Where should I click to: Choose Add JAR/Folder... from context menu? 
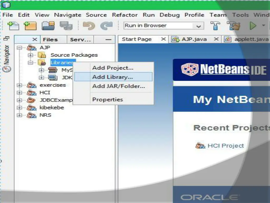pyautogui.click(x=113, y=86)
